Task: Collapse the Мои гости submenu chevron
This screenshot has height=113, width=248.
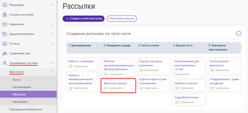Action: tap(53, 72)
